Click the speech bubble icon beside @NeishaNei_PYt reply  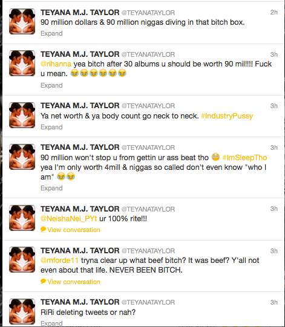(43, 230)
